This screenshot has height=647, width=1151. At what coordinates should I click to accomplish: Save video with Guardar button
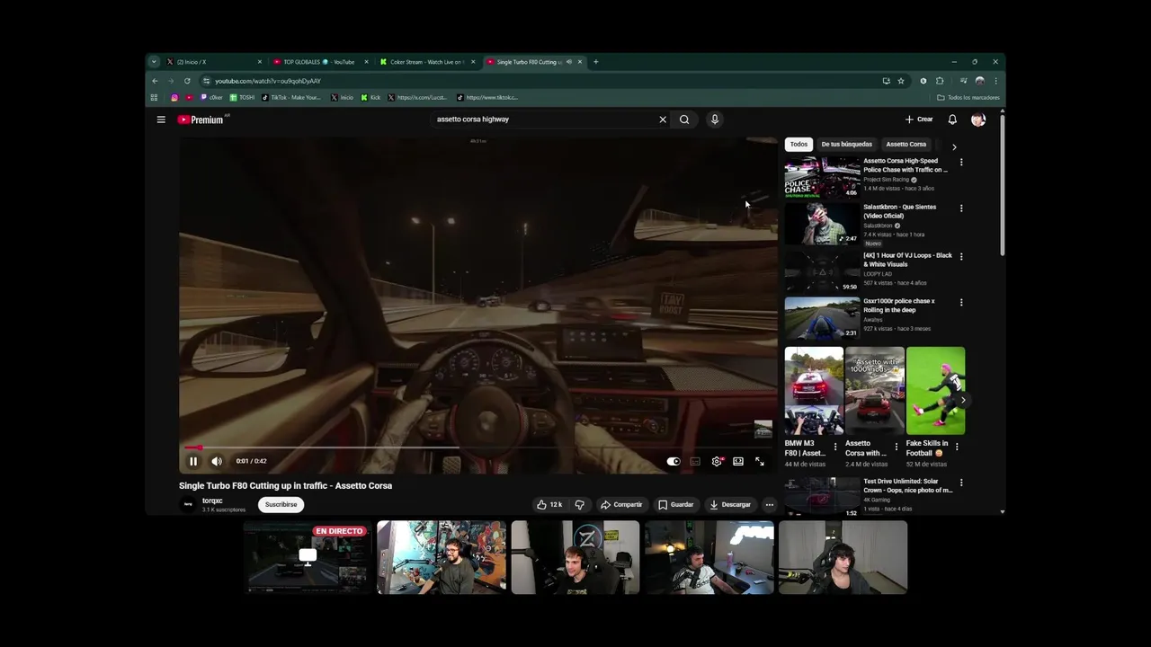point(676,504)
